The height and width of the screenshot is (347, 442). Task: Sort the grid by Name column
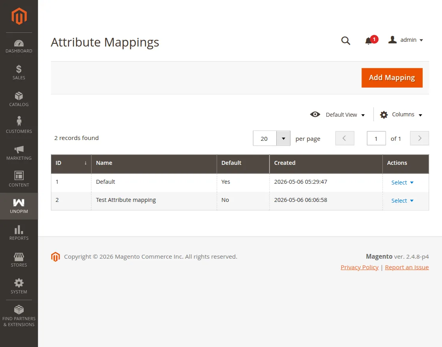pos(154,163)
